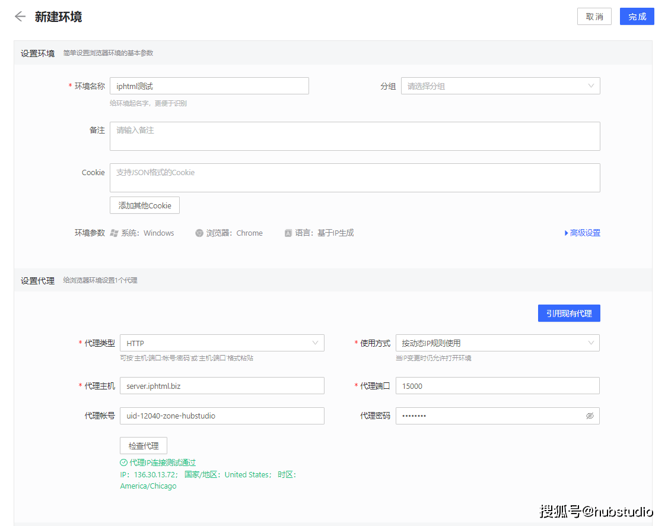Open the America/Chicago timezone link
The width and height of the screenshot is (668, 526).
[148, 486]
